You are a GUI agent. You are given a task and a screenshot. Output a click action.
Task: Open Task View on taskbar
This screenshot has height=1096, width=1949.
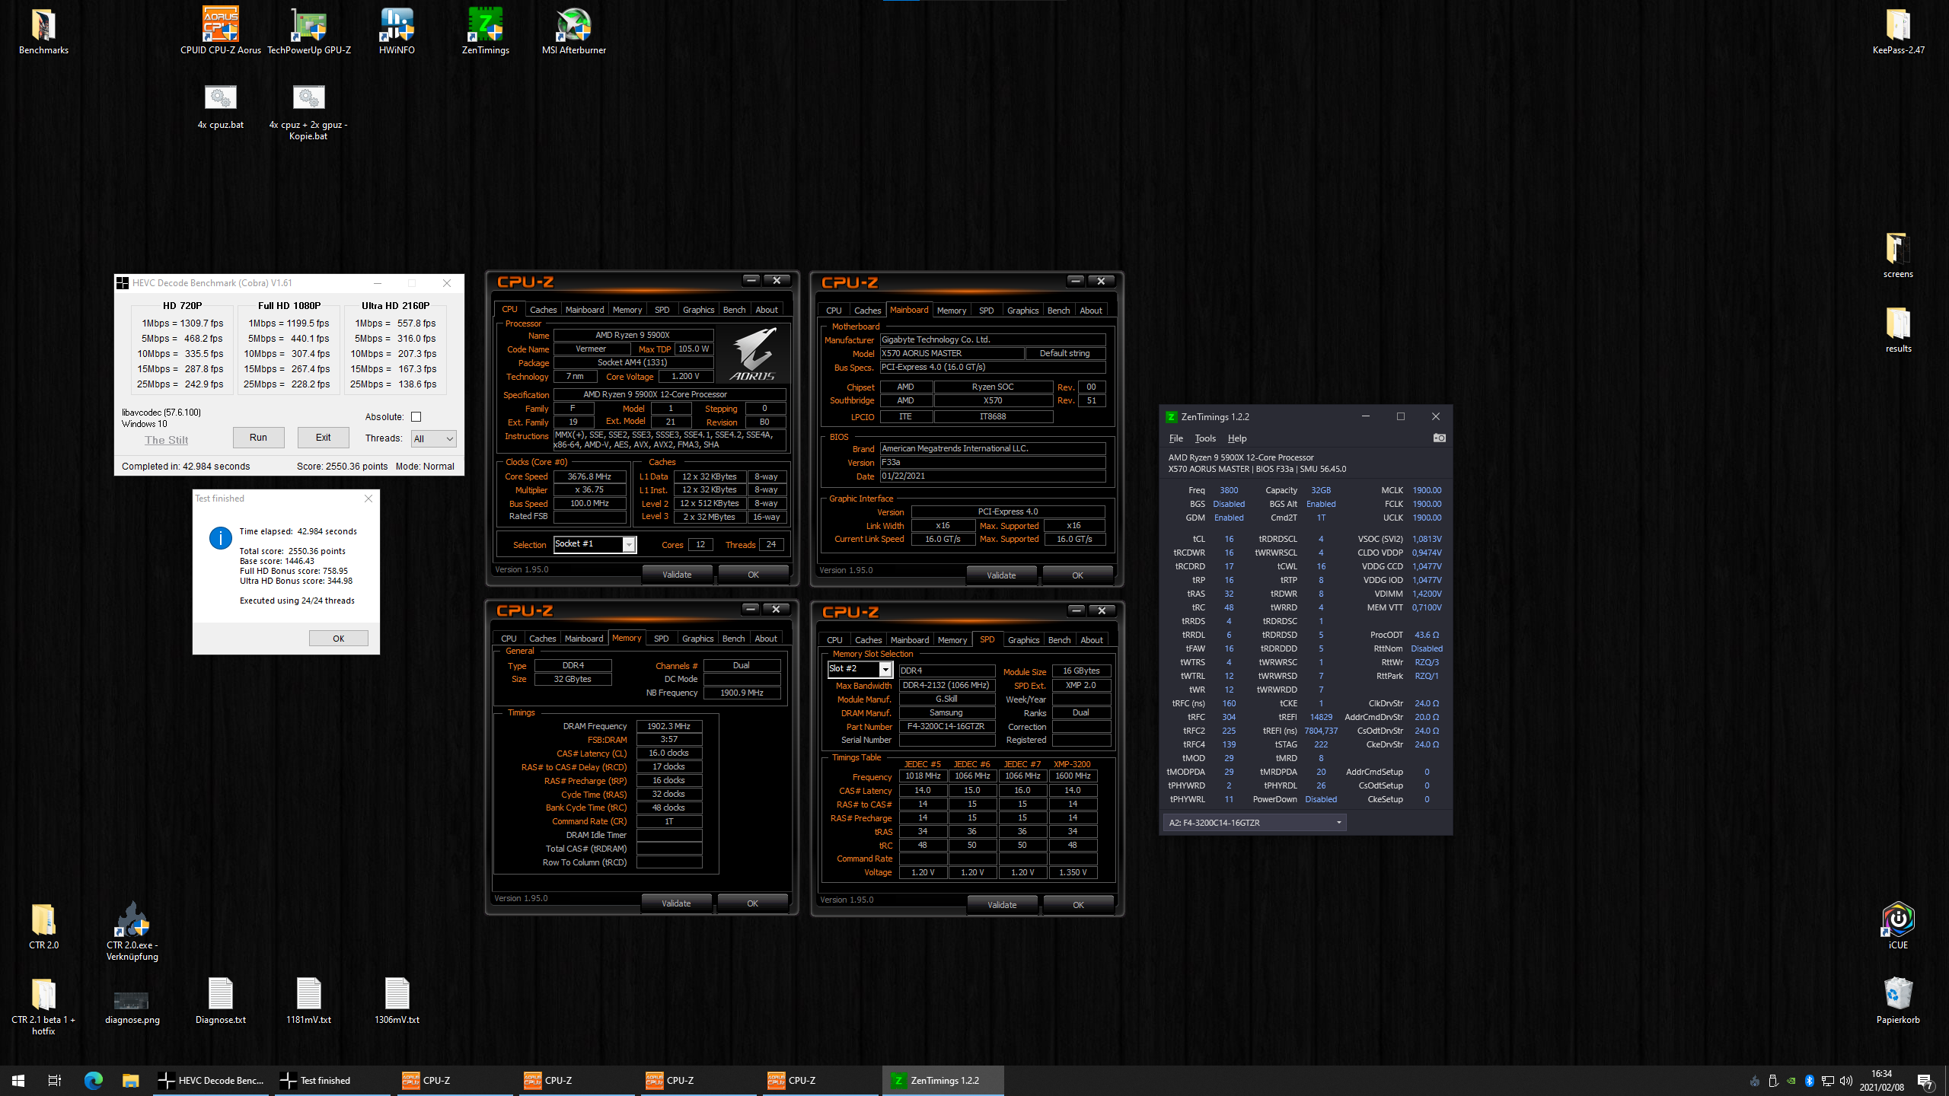tap(55, 1080)
